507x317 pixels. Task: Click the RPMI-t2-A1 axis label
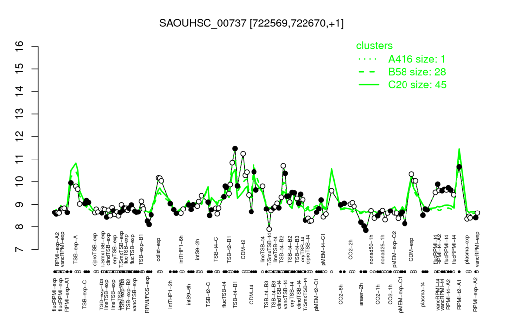(x=459, y=294)
